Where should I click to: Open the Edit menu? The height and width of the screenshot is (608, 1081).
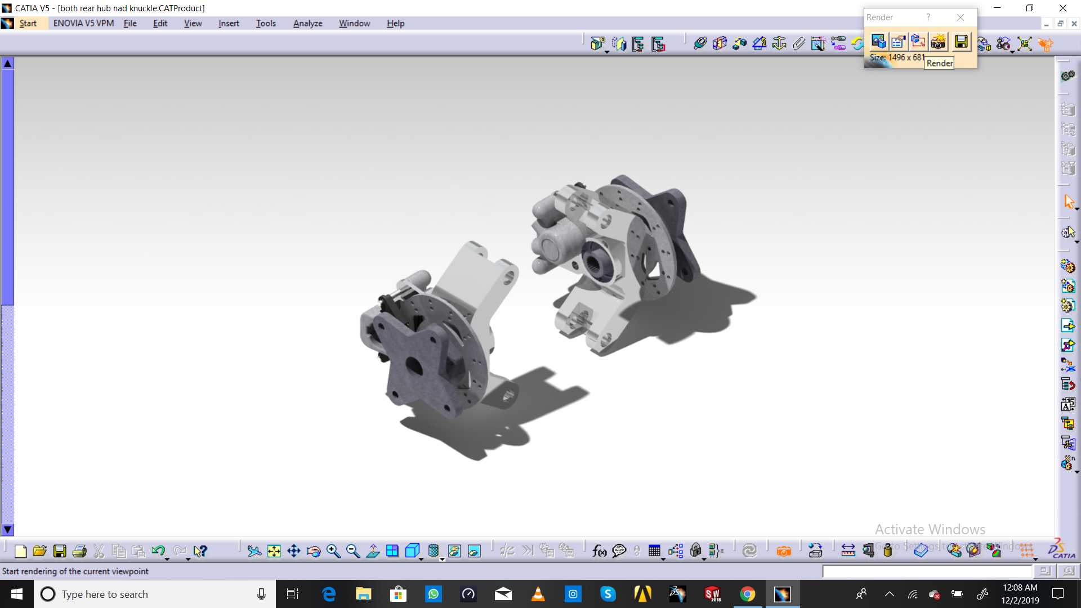pyautogui.click(x=160, y=23)
